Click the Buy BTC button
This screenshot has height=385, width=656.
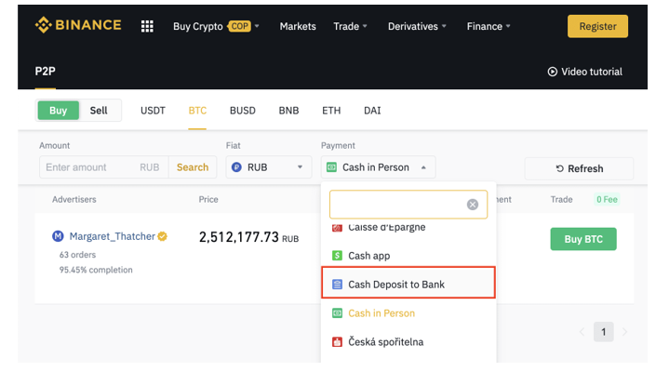point(582,239)
